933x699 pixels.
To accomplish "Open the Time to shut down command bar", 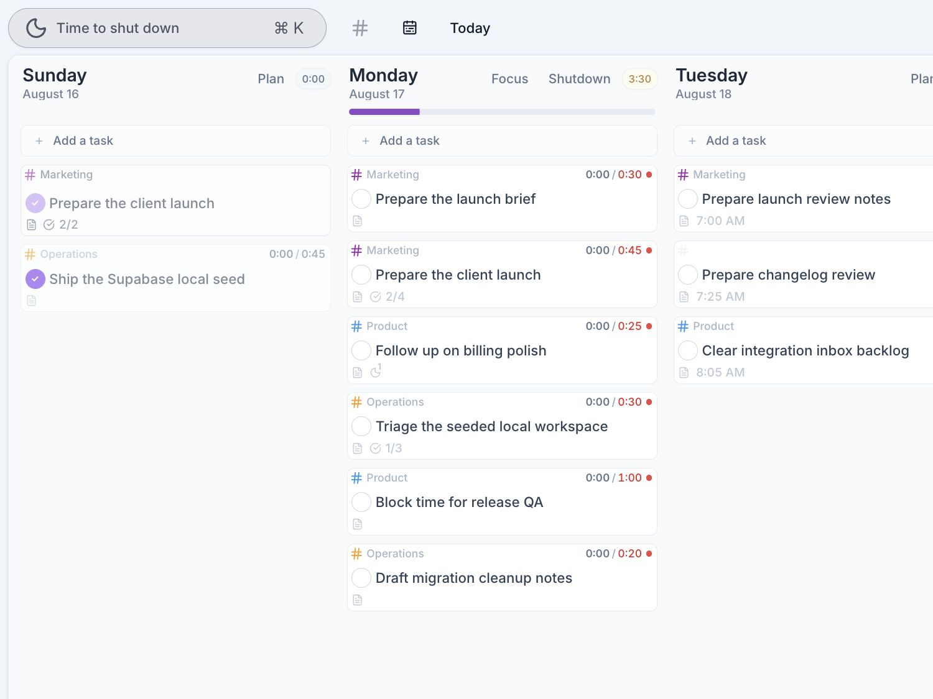I will coord(167,28).
